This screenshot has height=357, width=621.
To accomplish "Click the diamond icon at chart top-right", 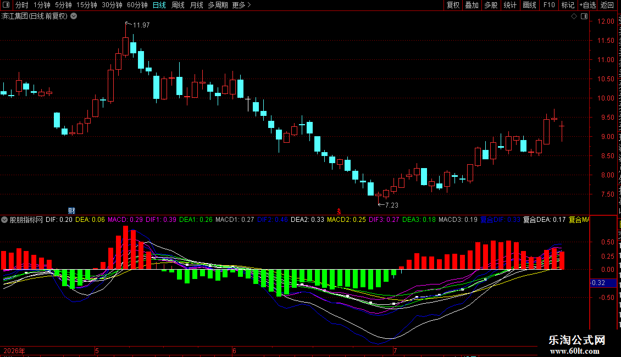I will 574,16.
